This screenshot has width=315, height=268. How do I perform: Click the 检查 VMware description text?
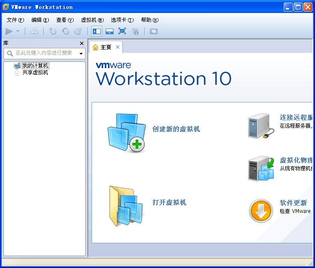(295, 211)
